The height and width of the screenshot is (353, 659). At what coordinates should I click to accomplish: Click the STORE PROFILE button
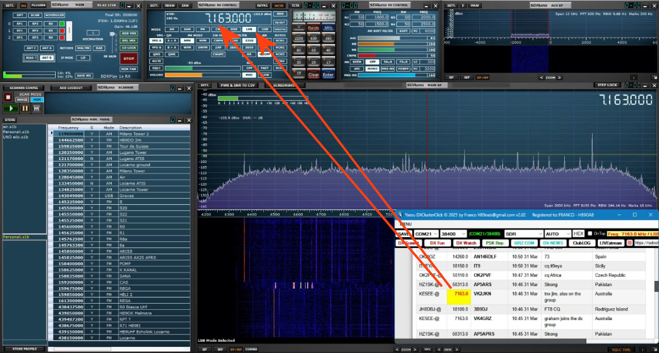[x=24, y=349]
